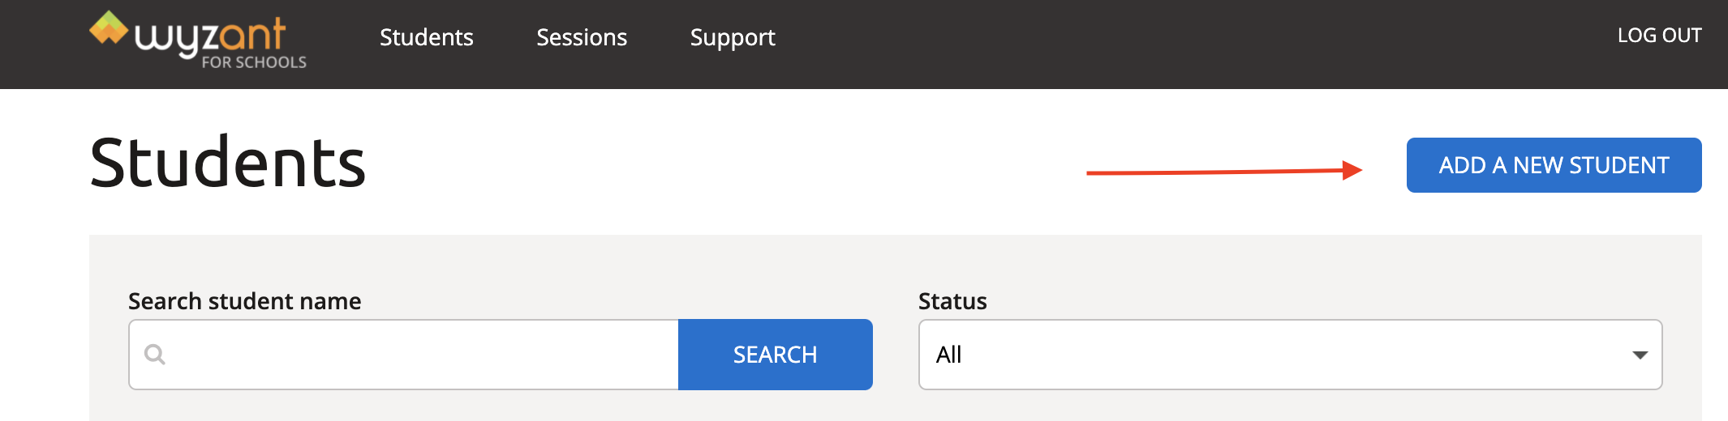This screenshot has width=1728, height=421.
Task: Click the LOG OUT link
Action: pyautogui.click(x=1659, y=36)
